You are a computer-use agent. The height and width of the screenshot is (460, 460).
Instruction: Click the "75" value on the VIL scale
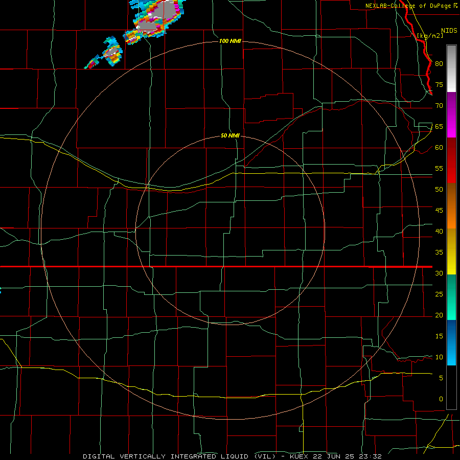pyautogui.click(x=439, y=84)
